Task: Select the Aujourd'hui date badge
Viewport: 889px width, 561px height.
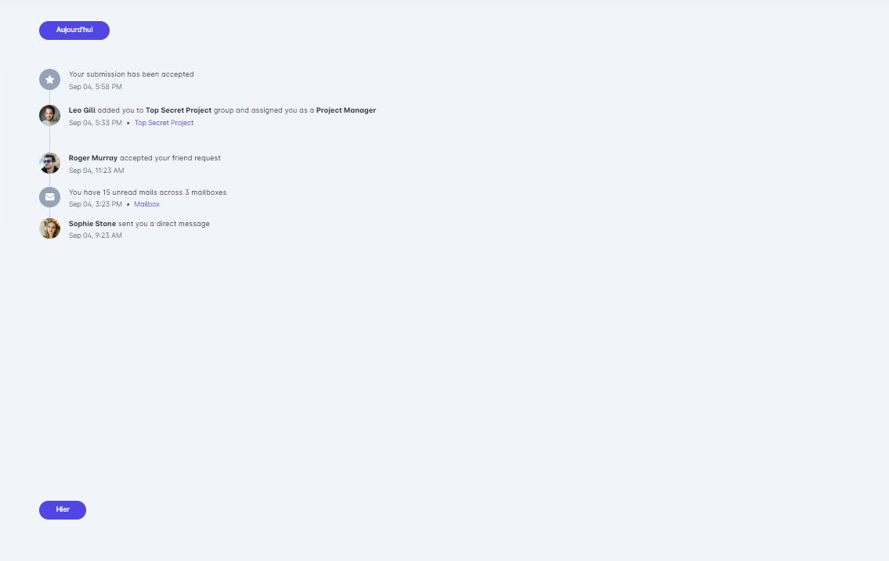Action: pyautogui.click(x=74, y=31)
